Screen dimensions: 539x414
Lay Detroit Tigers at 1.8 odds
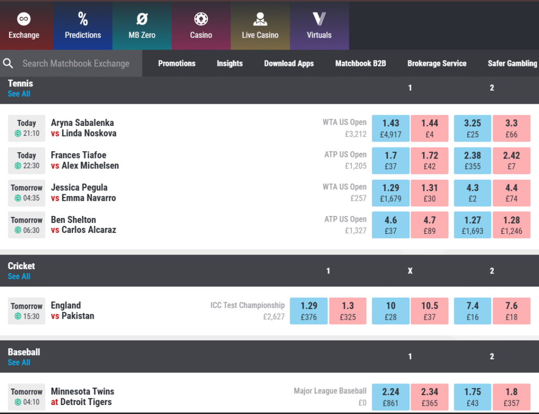point(511,397)
